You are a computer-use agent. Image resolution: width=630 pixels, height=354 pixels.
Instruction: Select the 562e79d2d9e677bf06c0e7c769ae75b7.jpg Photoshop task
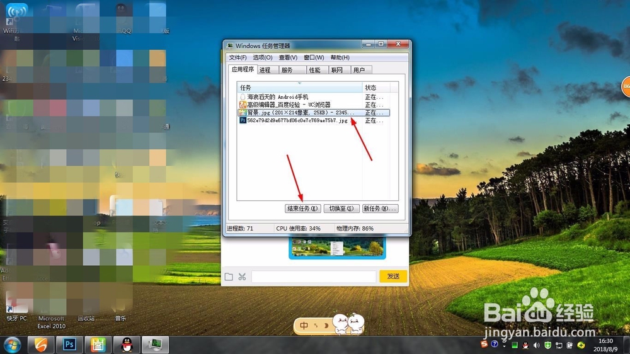313,120
